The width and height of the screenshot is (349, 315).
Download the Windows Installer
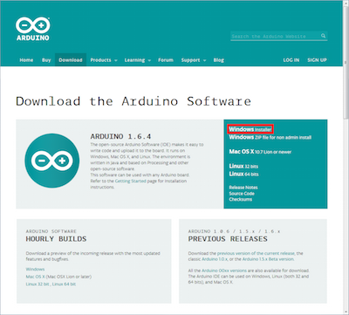coord(250,129)
